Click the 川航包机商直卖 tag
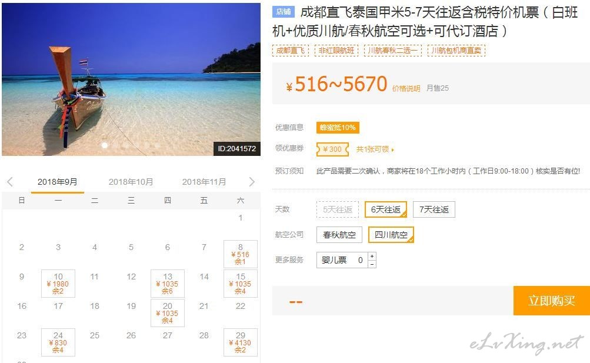Image resolution: width=590 pixels, height=363 pixels. tap(456, 51)
